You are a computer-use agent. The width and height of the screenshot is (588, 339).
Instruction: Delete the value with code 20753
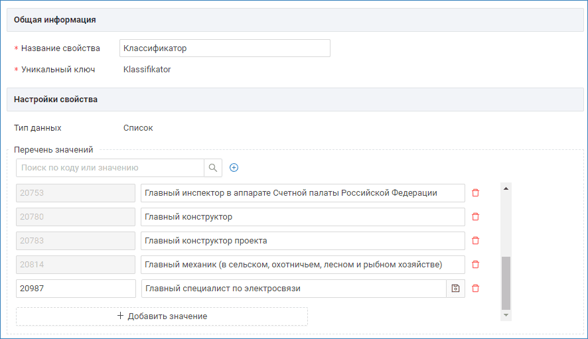pos(475,193)
